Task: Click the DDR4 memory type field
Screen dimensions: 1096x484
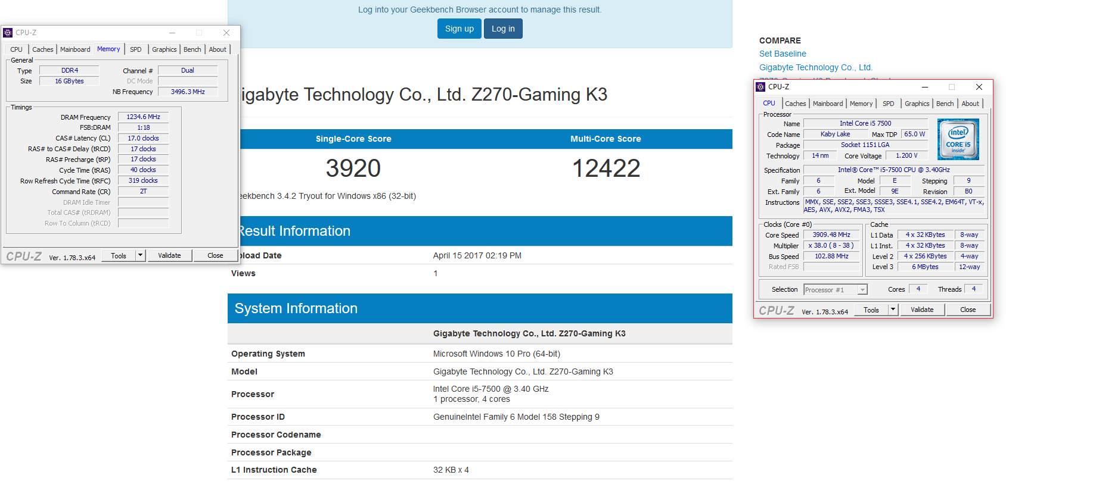Action: [69, 70]
